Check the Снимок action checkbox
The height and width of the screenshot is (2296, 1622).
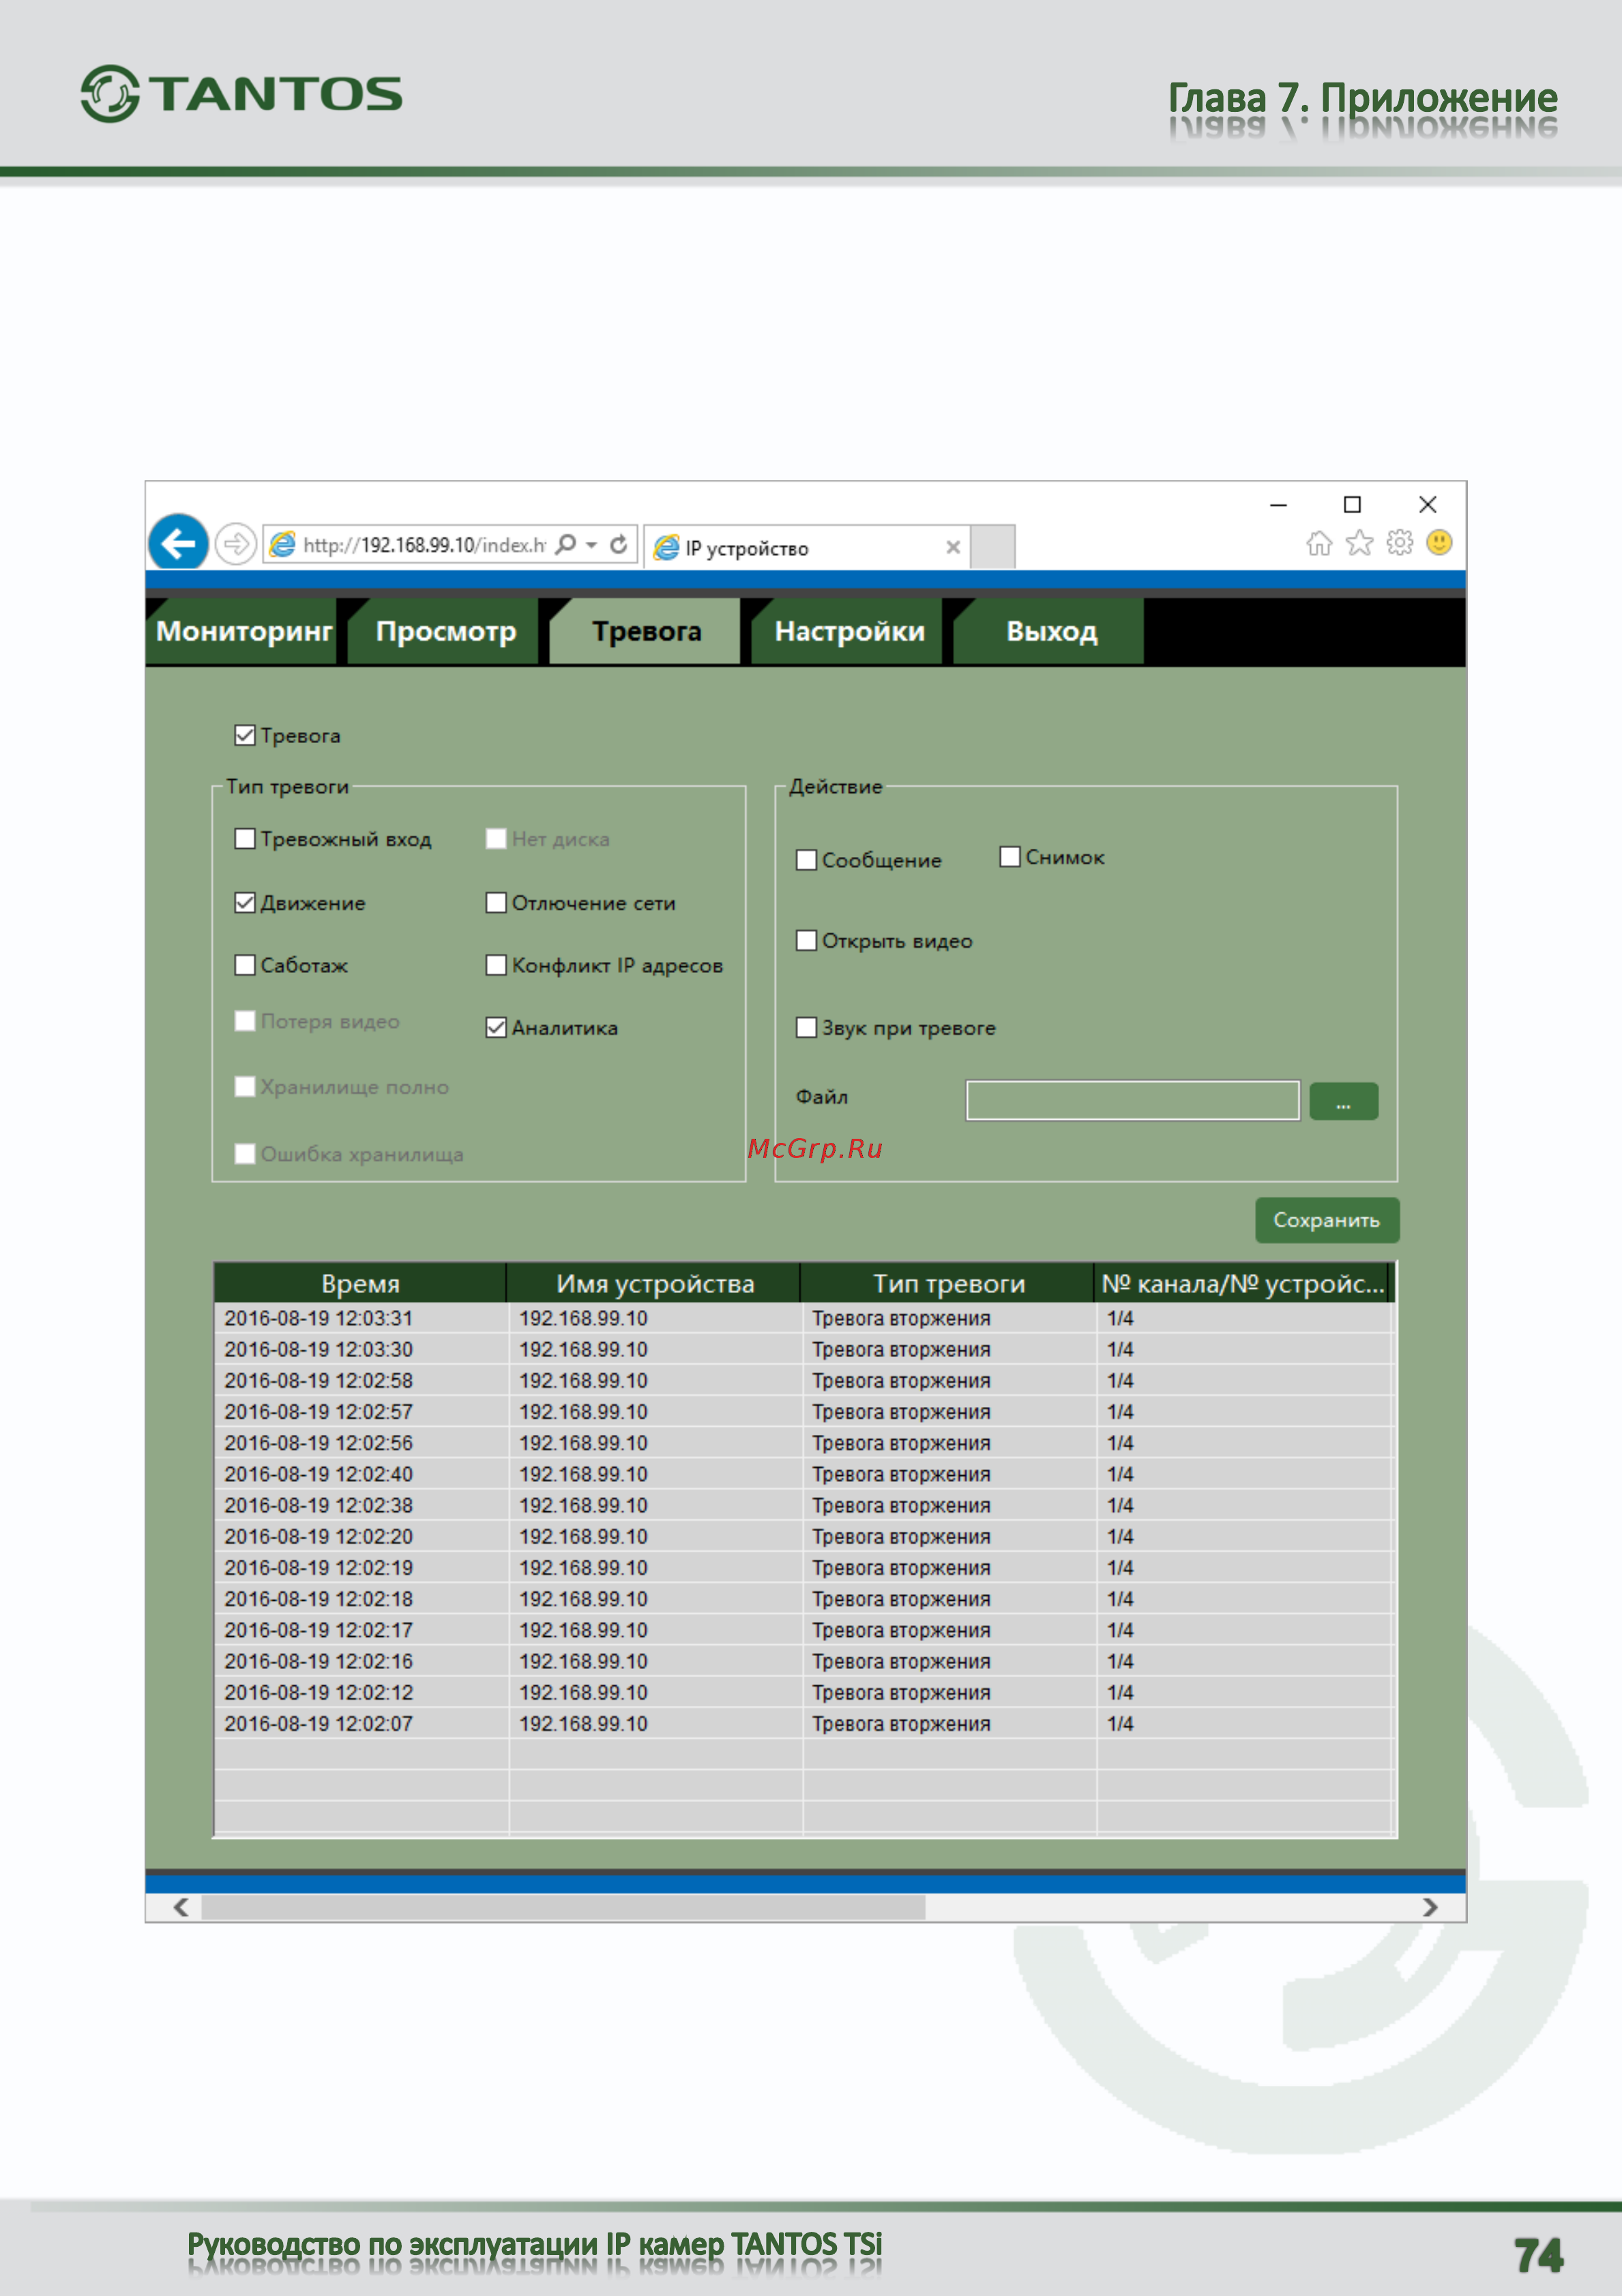pyautogui.click(x=1009, y=857)
